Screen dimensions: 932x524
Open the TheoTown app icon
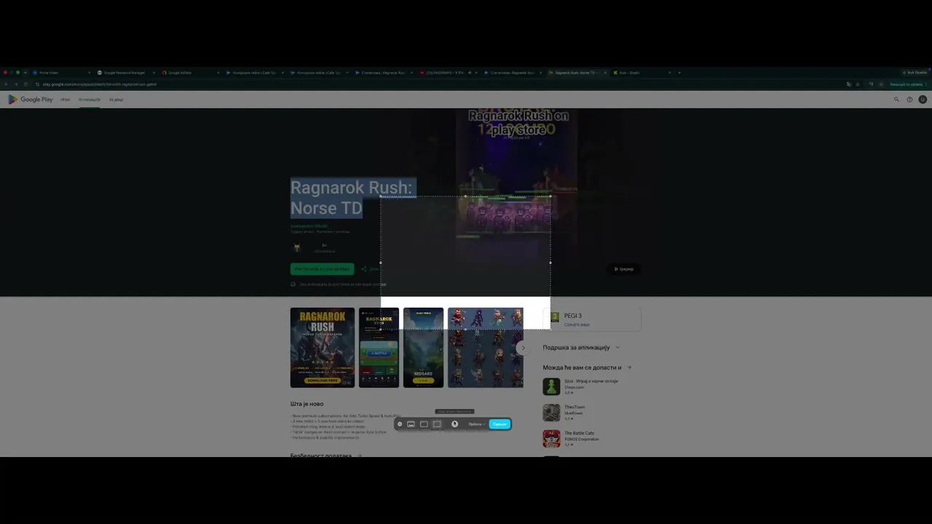pos(551,413)
